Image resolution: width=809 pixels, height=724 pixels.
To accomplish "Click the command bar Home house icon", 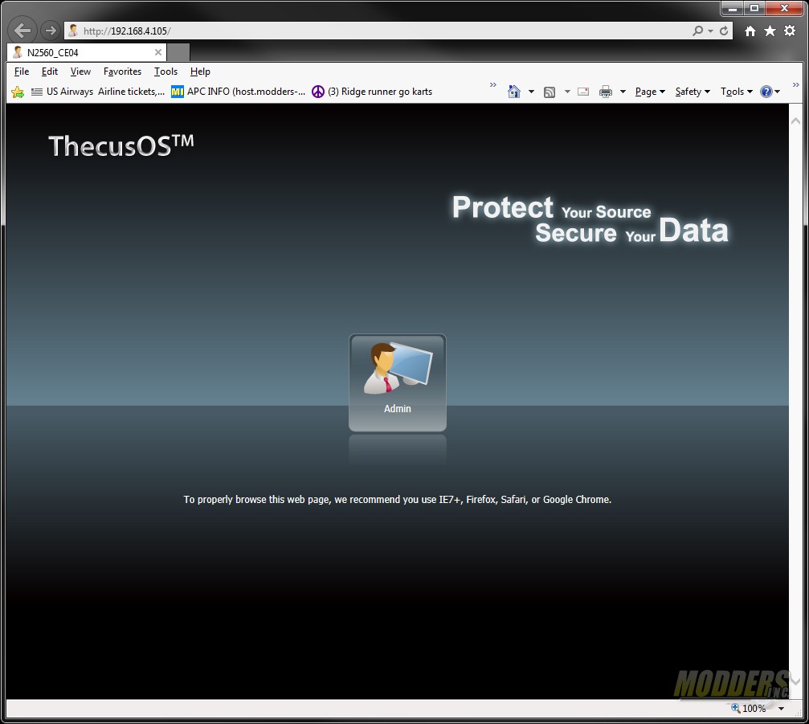I will point(514,92).
